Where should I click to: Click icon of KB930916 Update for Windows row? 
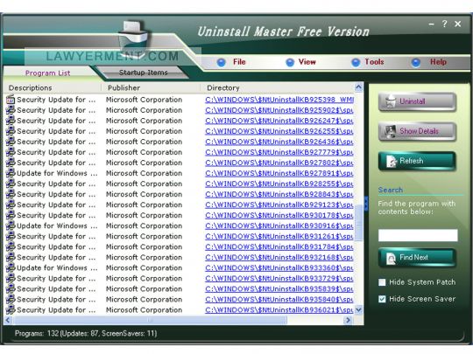(x=11, y=226)
